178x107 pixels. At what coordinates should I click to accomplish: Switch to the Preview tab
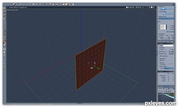click(160, 88)
